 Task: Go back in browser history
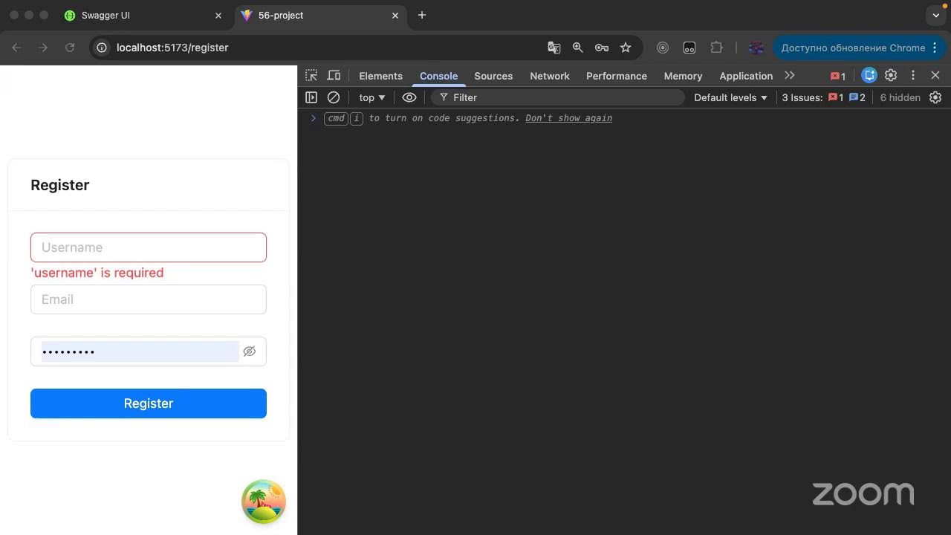pos(16,48)
